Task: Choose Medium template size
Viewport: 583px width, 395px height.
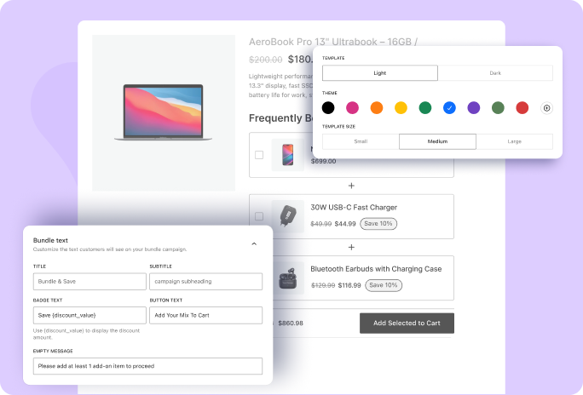Action: (437, 141)
